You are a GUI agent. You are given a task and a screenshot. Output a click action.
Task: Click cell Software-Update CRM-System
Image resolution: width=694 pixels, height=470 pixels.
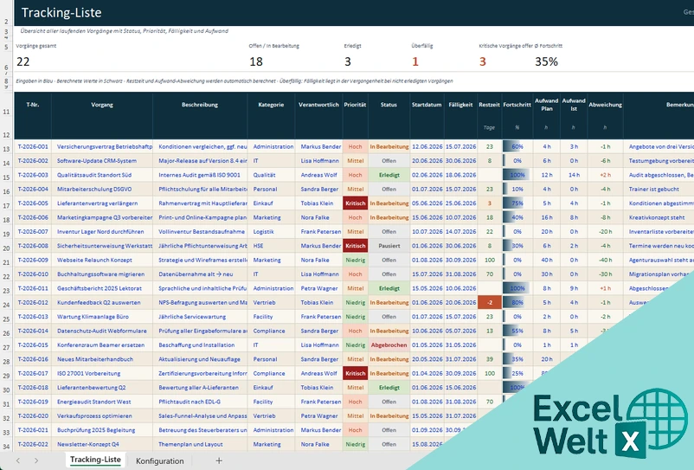(x=102, y=161)
